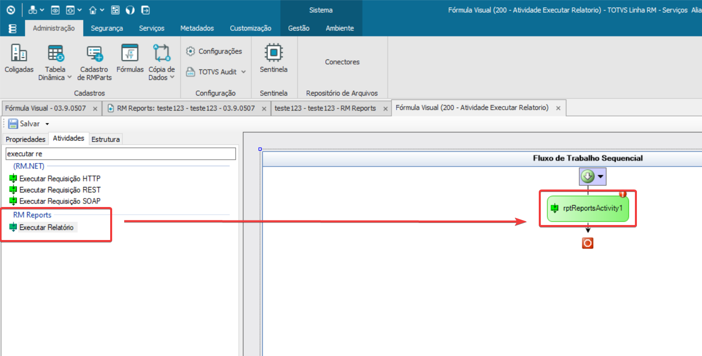Image resolution: width=702 pixels, height=356 pixels.
Task: Click the window eye preview icon
Action: pyautogui.click(x=56, y=10)
